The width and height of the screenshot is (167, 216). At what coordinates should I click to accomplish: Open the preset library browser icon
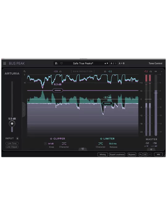pos(56,63)
